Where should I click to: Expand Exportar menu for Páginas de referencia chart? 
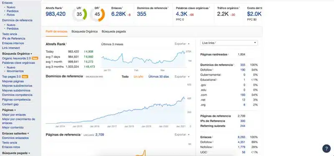coord(182,134)
